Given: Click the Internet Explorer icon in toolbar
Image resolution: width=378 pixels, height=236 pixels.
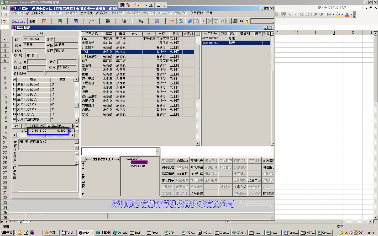Looking at the screenshot, I should pyautogui.click(x=190, y=21).
